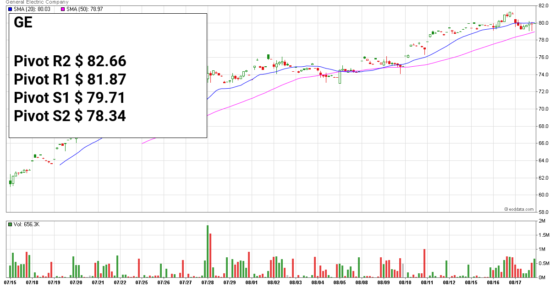Screen dimensions: 550x287
Task: Click the tall red volume bar at 08/11
Action: [424, 264]
